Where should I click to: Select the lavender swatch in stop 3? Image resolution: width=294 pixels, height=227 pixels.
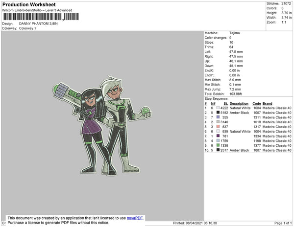(218, 117)
